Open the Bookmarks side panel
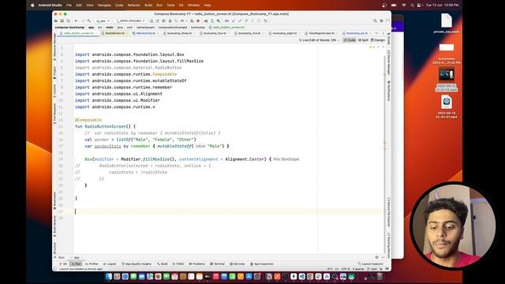This screenshot has width=505, height=284. tap(54, 200)
